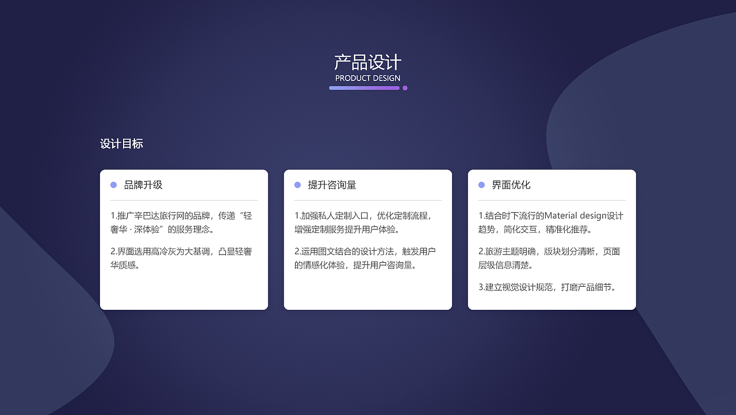Click the bullet dot beside 品牌升级
This screenshot has width=736, height=415.
114,185
